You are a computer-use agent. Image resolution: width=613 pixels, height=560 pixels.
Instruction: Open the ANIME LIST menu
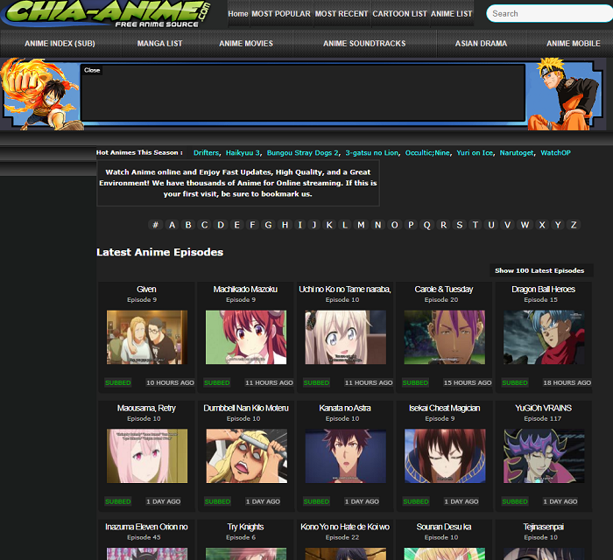pyautogui.click(x=452, y=14)
